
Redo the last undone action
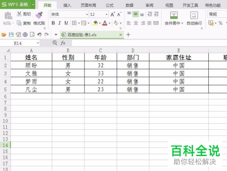tap(46, 35)
